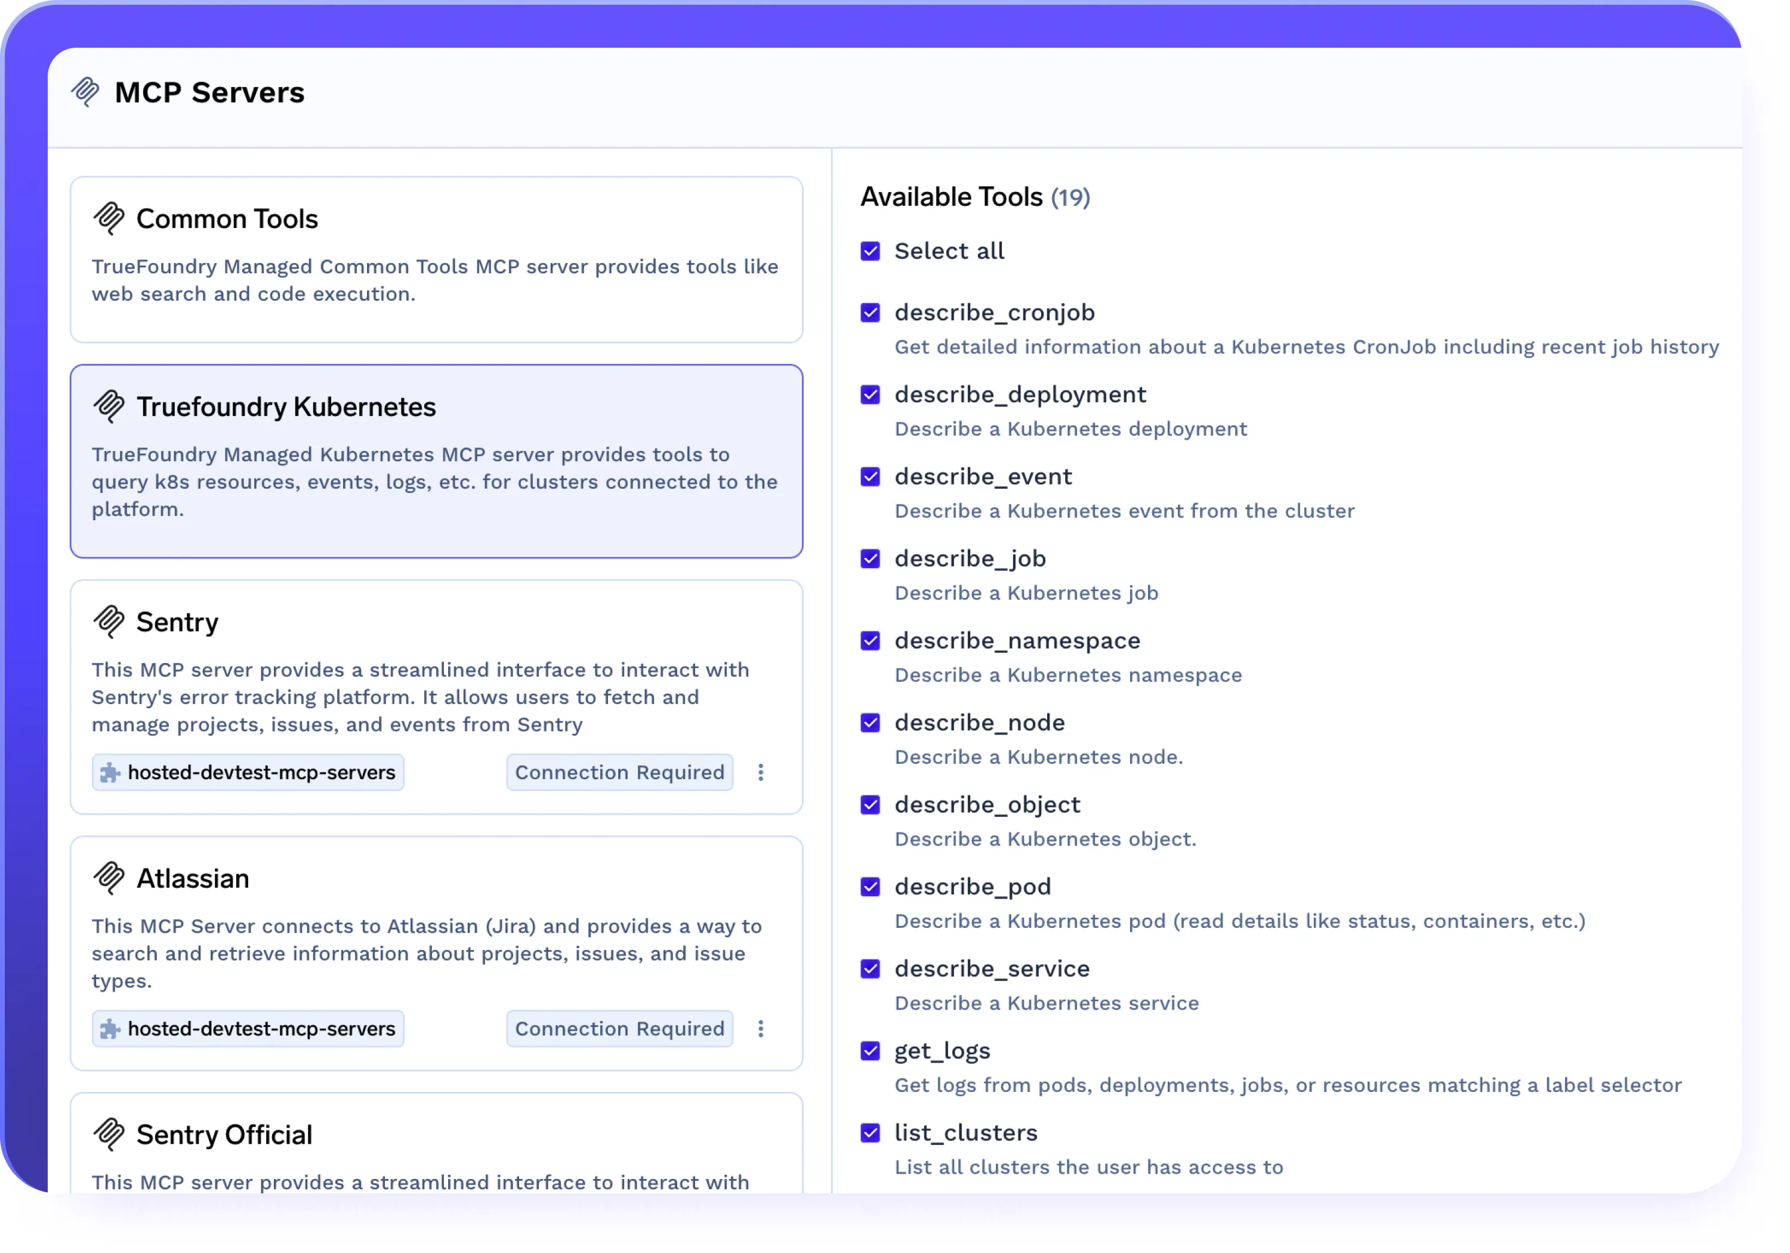Click the Atlassian server icon

pos(109,878)
